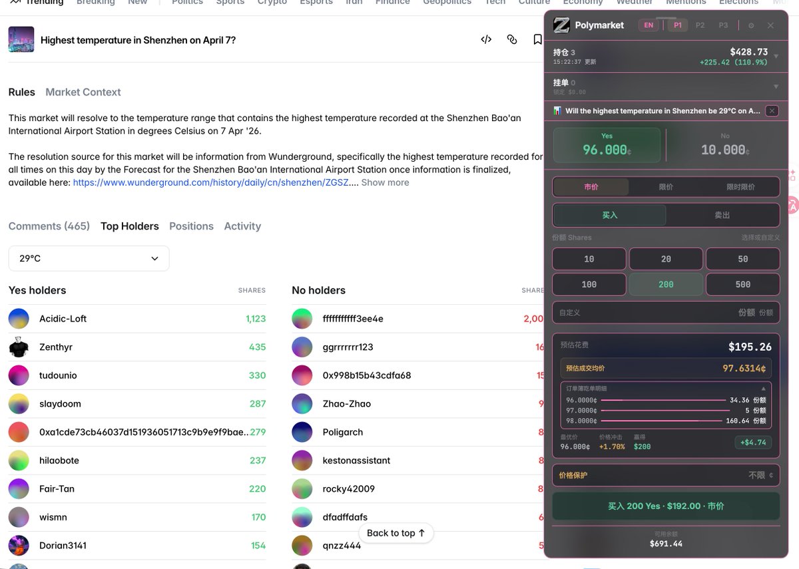Choose 20 shares amount
799x569 pixels.
pos(666,259)
